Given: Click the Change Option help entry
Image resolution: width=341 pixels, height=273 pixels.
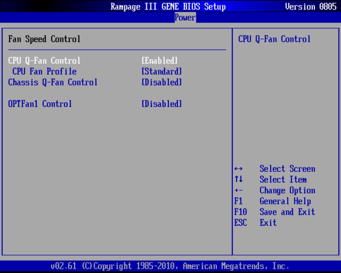Looking at the screenshot, I should [287, 190].
